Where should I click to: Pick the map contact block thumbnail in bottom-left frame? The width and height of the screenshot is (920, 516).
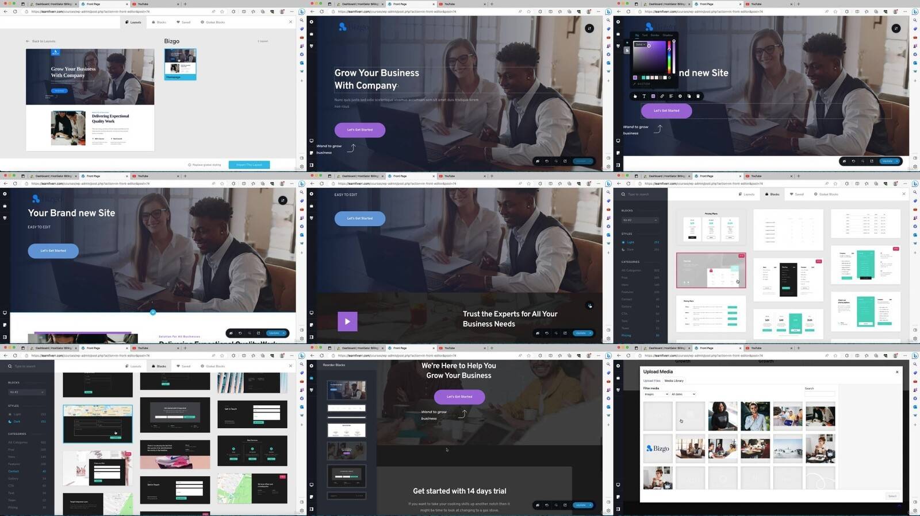(98, 424)
